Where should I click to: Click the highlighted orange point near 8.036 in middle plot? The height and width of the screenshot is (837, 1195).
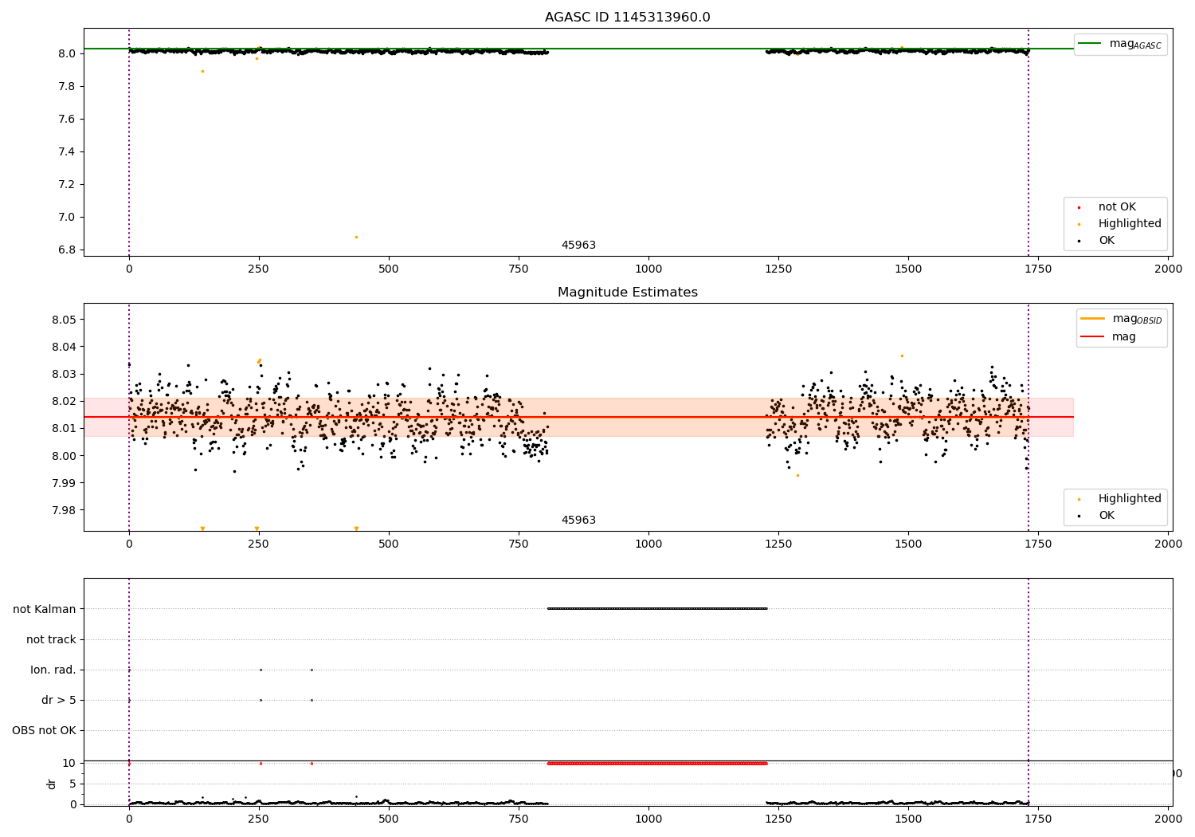point(902,356)
